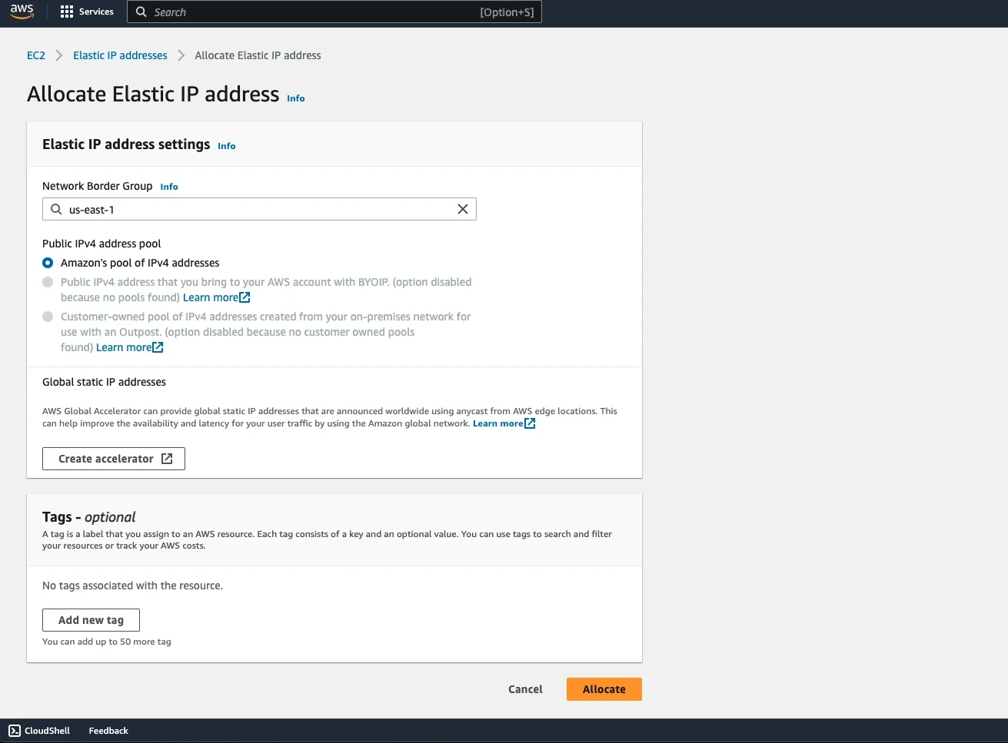Click the first breadcrumb chevron after EC2
This screenshot has width=1008, height=743.
pyautogui.click(x=59, y=55)
